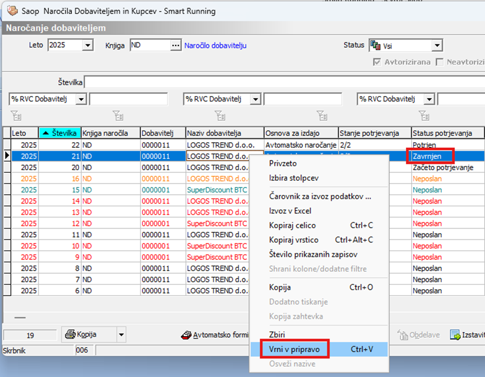Choose Kopiraj celico menu entry
The image size is (485, 377).
(x=319, y=225)
